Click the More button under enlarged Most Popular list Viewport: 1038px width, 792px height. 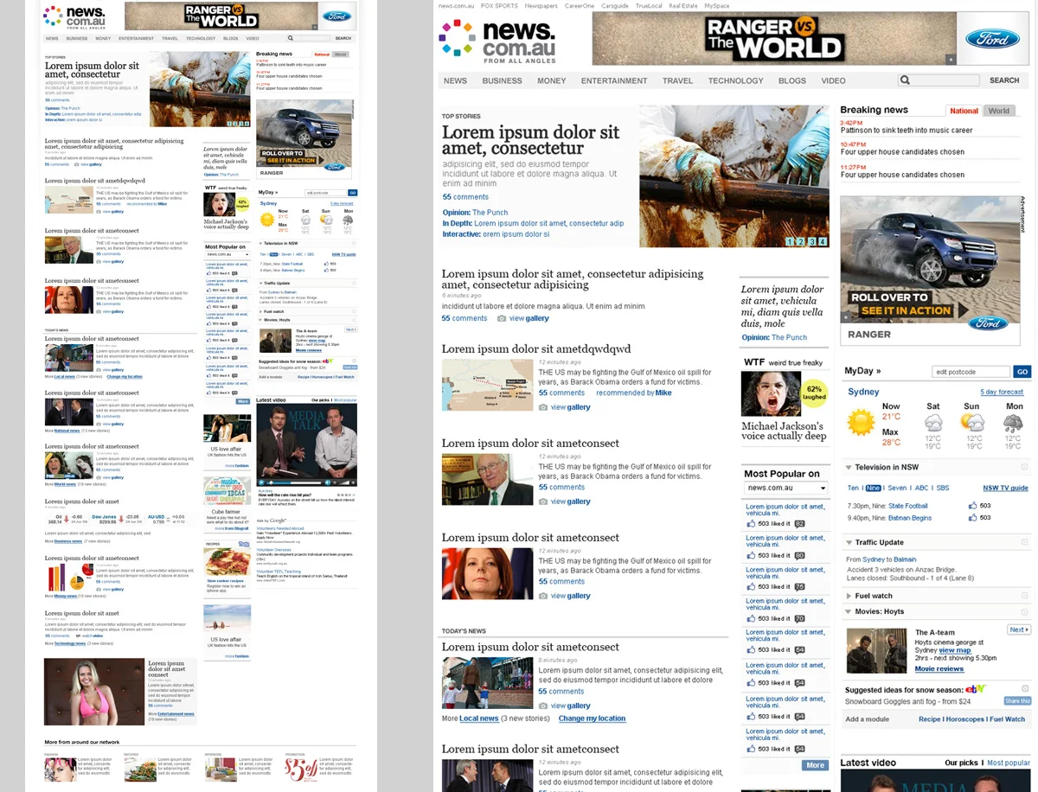point(815,765)
